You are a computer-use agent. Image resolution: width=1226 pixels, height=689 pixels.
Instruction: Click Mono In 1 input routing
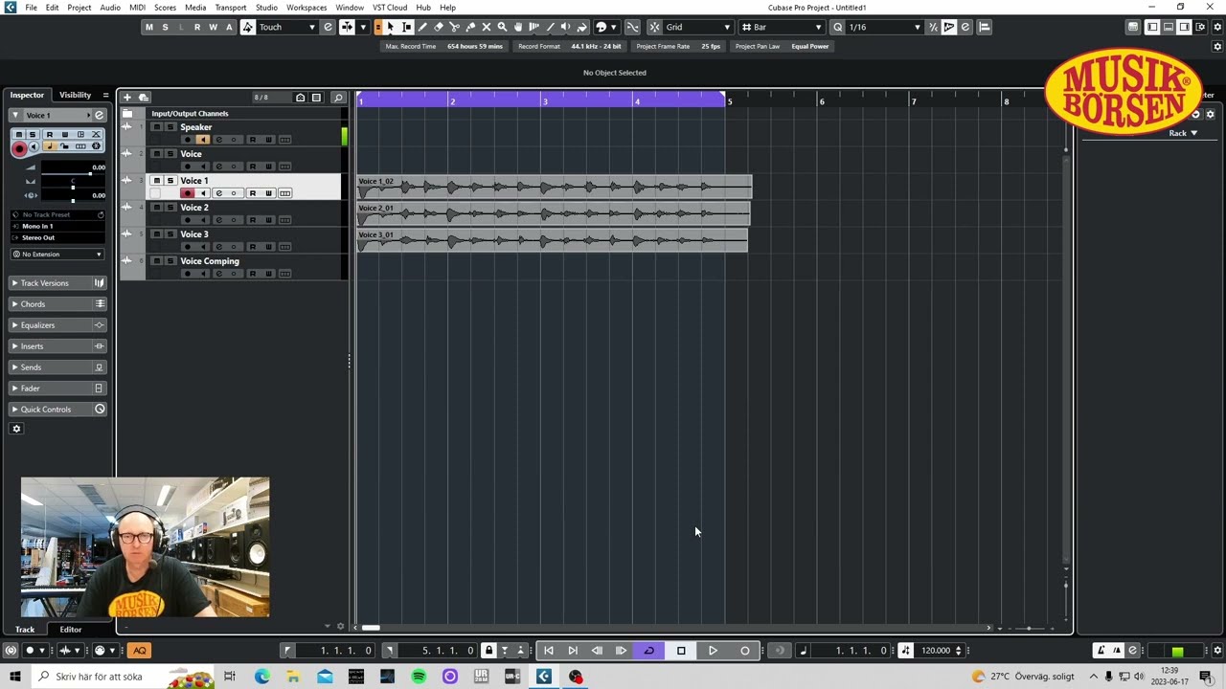[x=57, y=226]
